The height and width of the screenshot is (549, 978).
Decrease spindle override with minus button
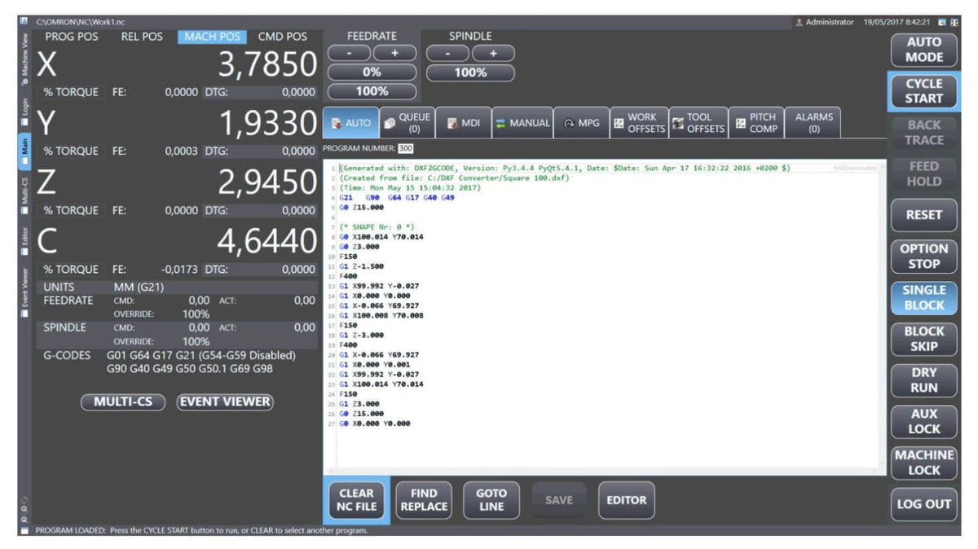448,53
